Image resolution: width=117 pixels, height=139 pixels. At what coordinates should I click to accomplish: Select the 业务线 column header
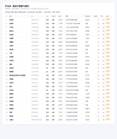[54, 16]
